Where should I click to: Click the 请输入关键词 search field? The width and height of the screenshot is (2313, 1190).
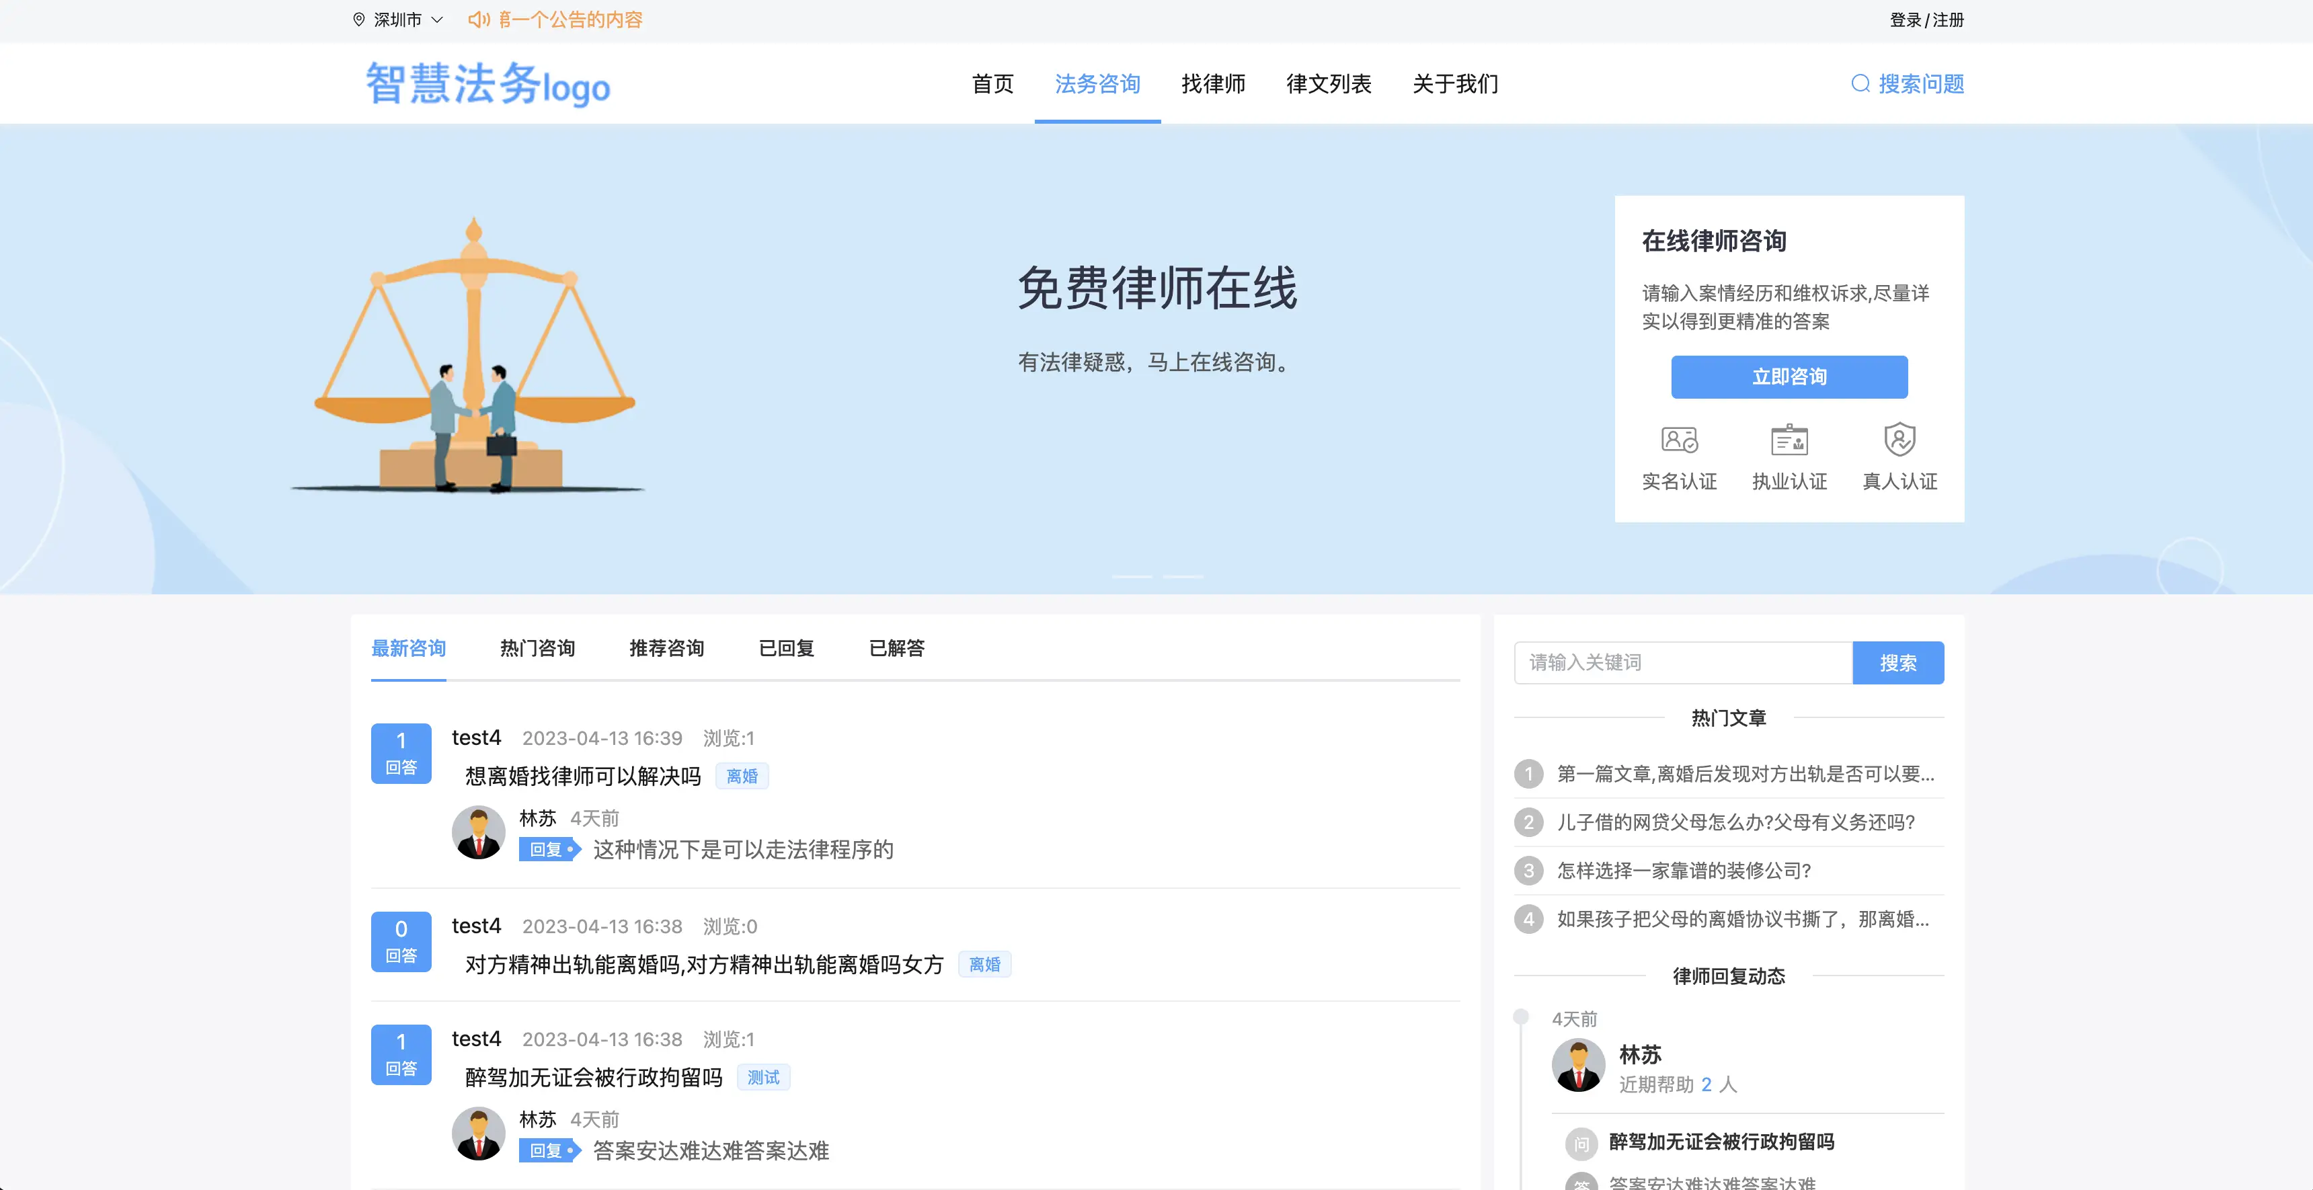coord(1683,662)
